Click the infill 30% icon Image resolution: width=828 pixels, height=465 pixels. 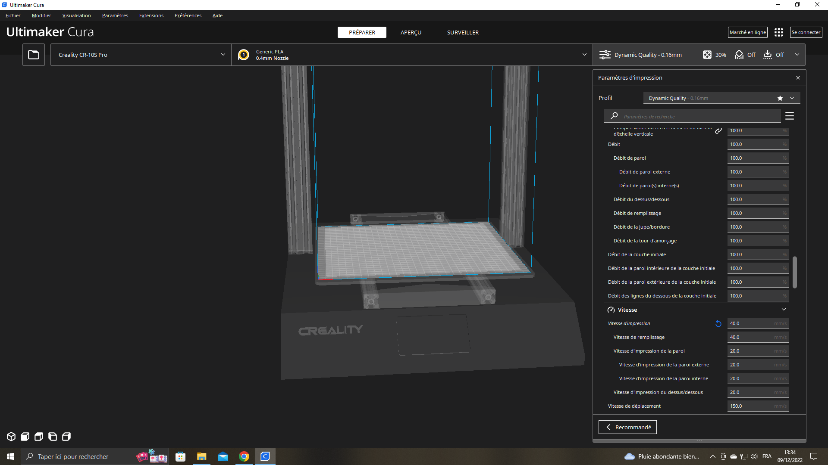tap(707, 55)
